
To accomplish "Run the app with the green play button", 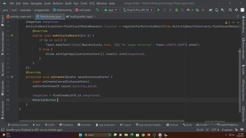I will [x=158, y=10].
